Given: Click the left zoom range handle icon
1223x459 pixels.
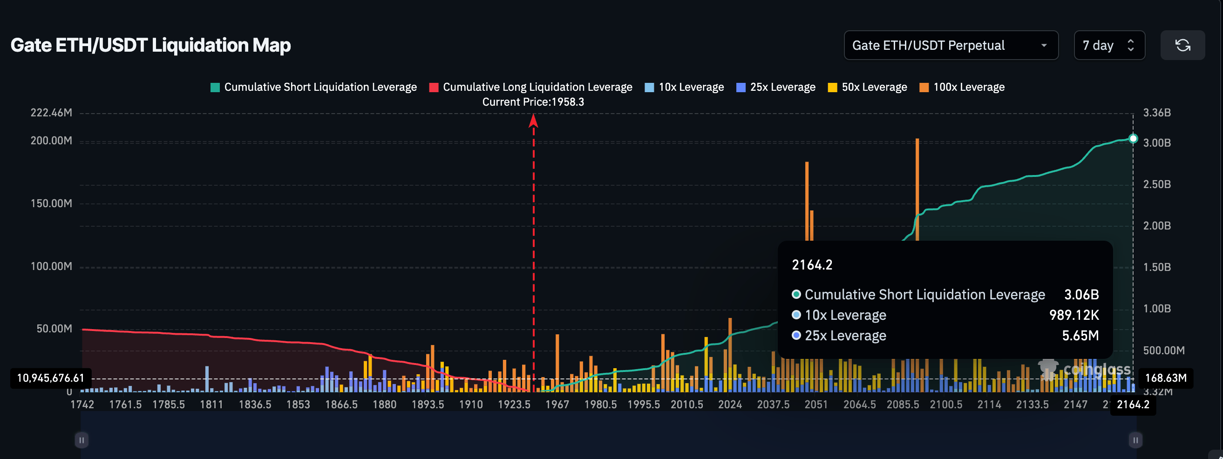Looking at the screenshot, I should pos(82,440).
